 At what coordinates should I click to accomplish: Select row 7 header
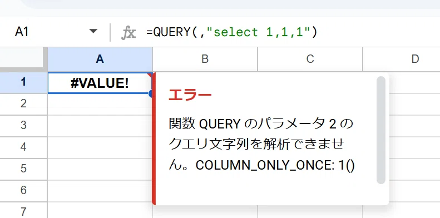pos(23,210)
